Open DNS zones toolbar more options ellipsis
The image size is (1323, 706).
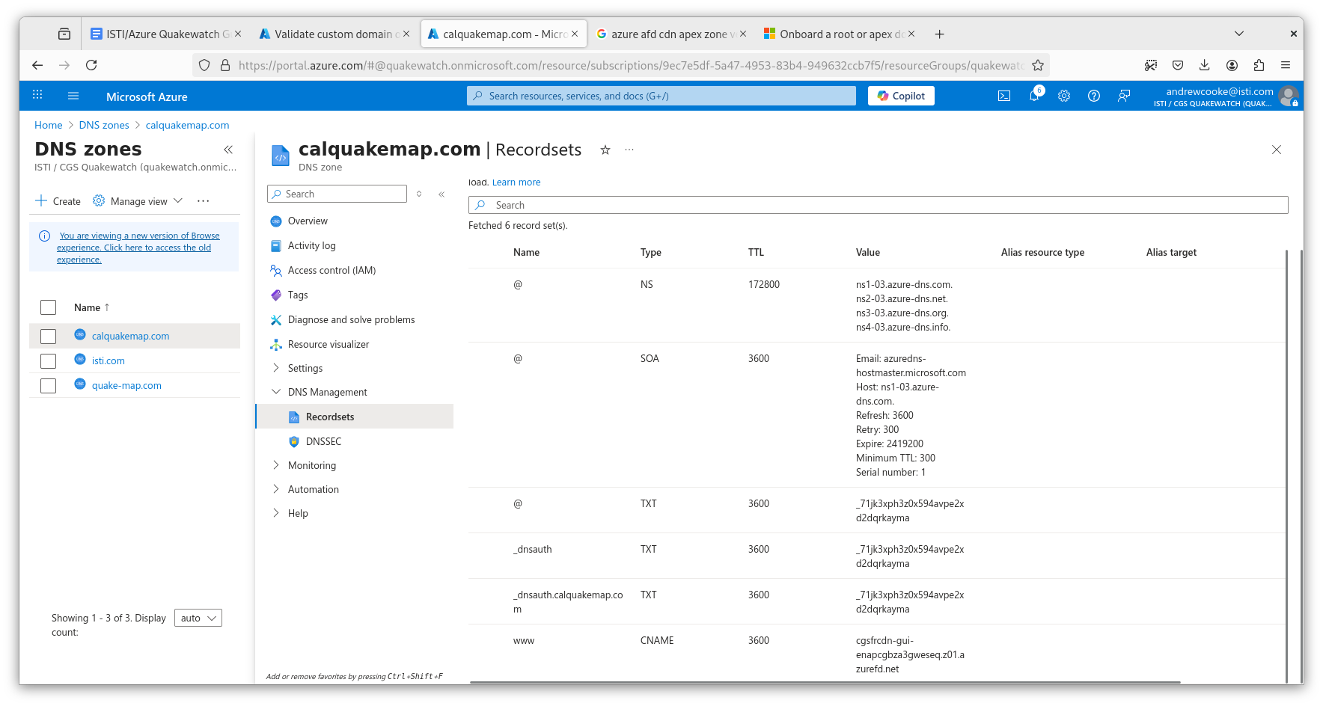click(x=203, y=201)
